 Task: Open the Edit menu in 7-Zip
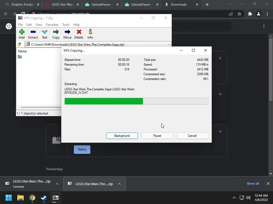pos(29,25)
